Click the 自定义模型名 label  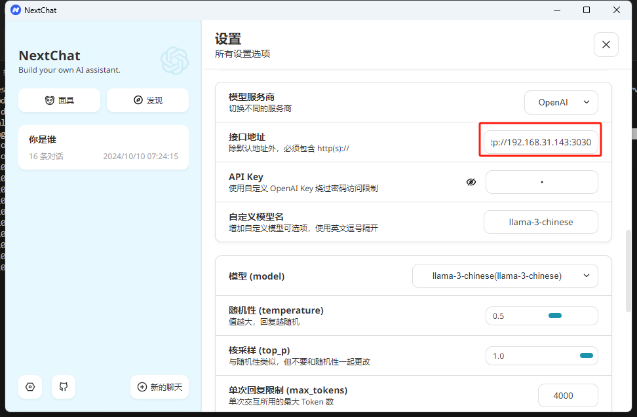point(256,217)
